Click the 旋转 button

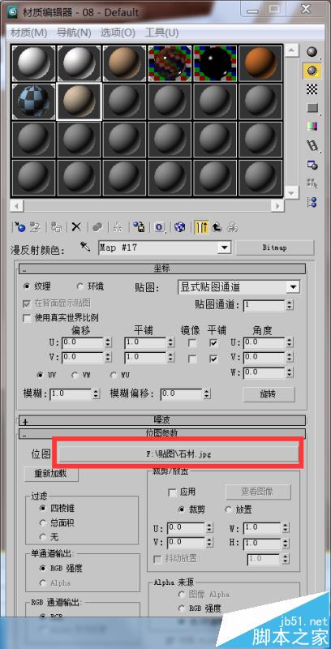click(x=269, y=394)
